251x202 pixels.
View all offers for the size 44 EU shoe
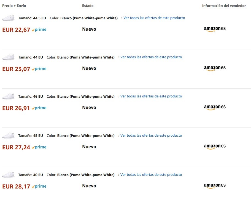click(151, 57)
